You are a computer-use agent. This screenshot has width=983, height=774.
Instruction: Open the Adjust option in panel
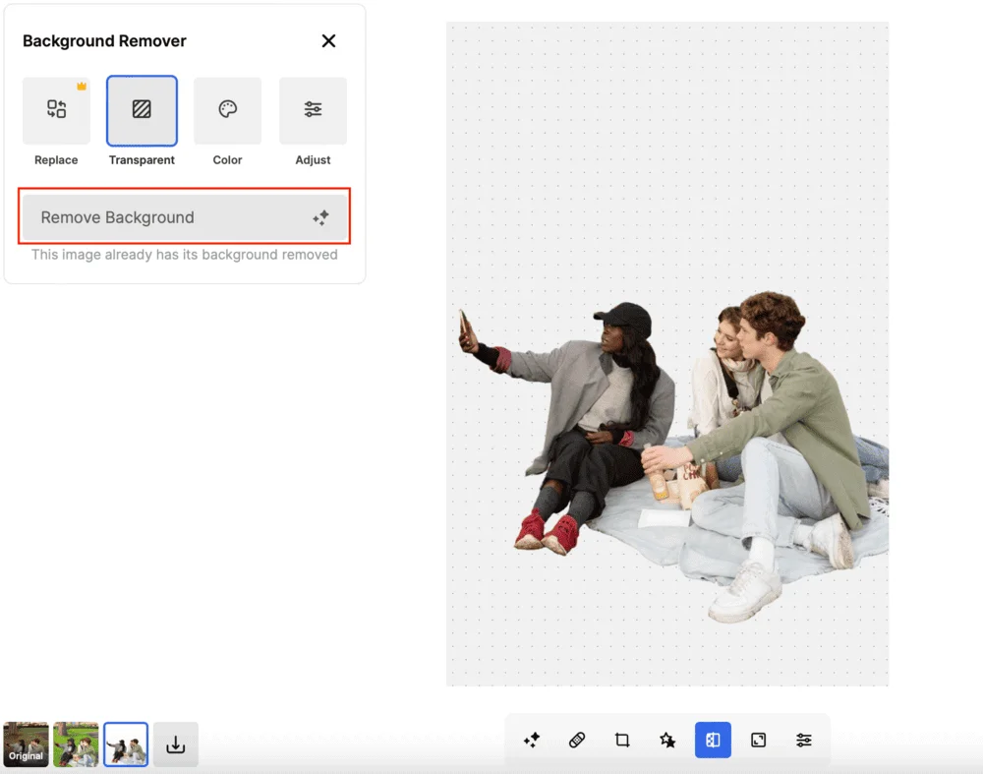click(x=313, y=110)
